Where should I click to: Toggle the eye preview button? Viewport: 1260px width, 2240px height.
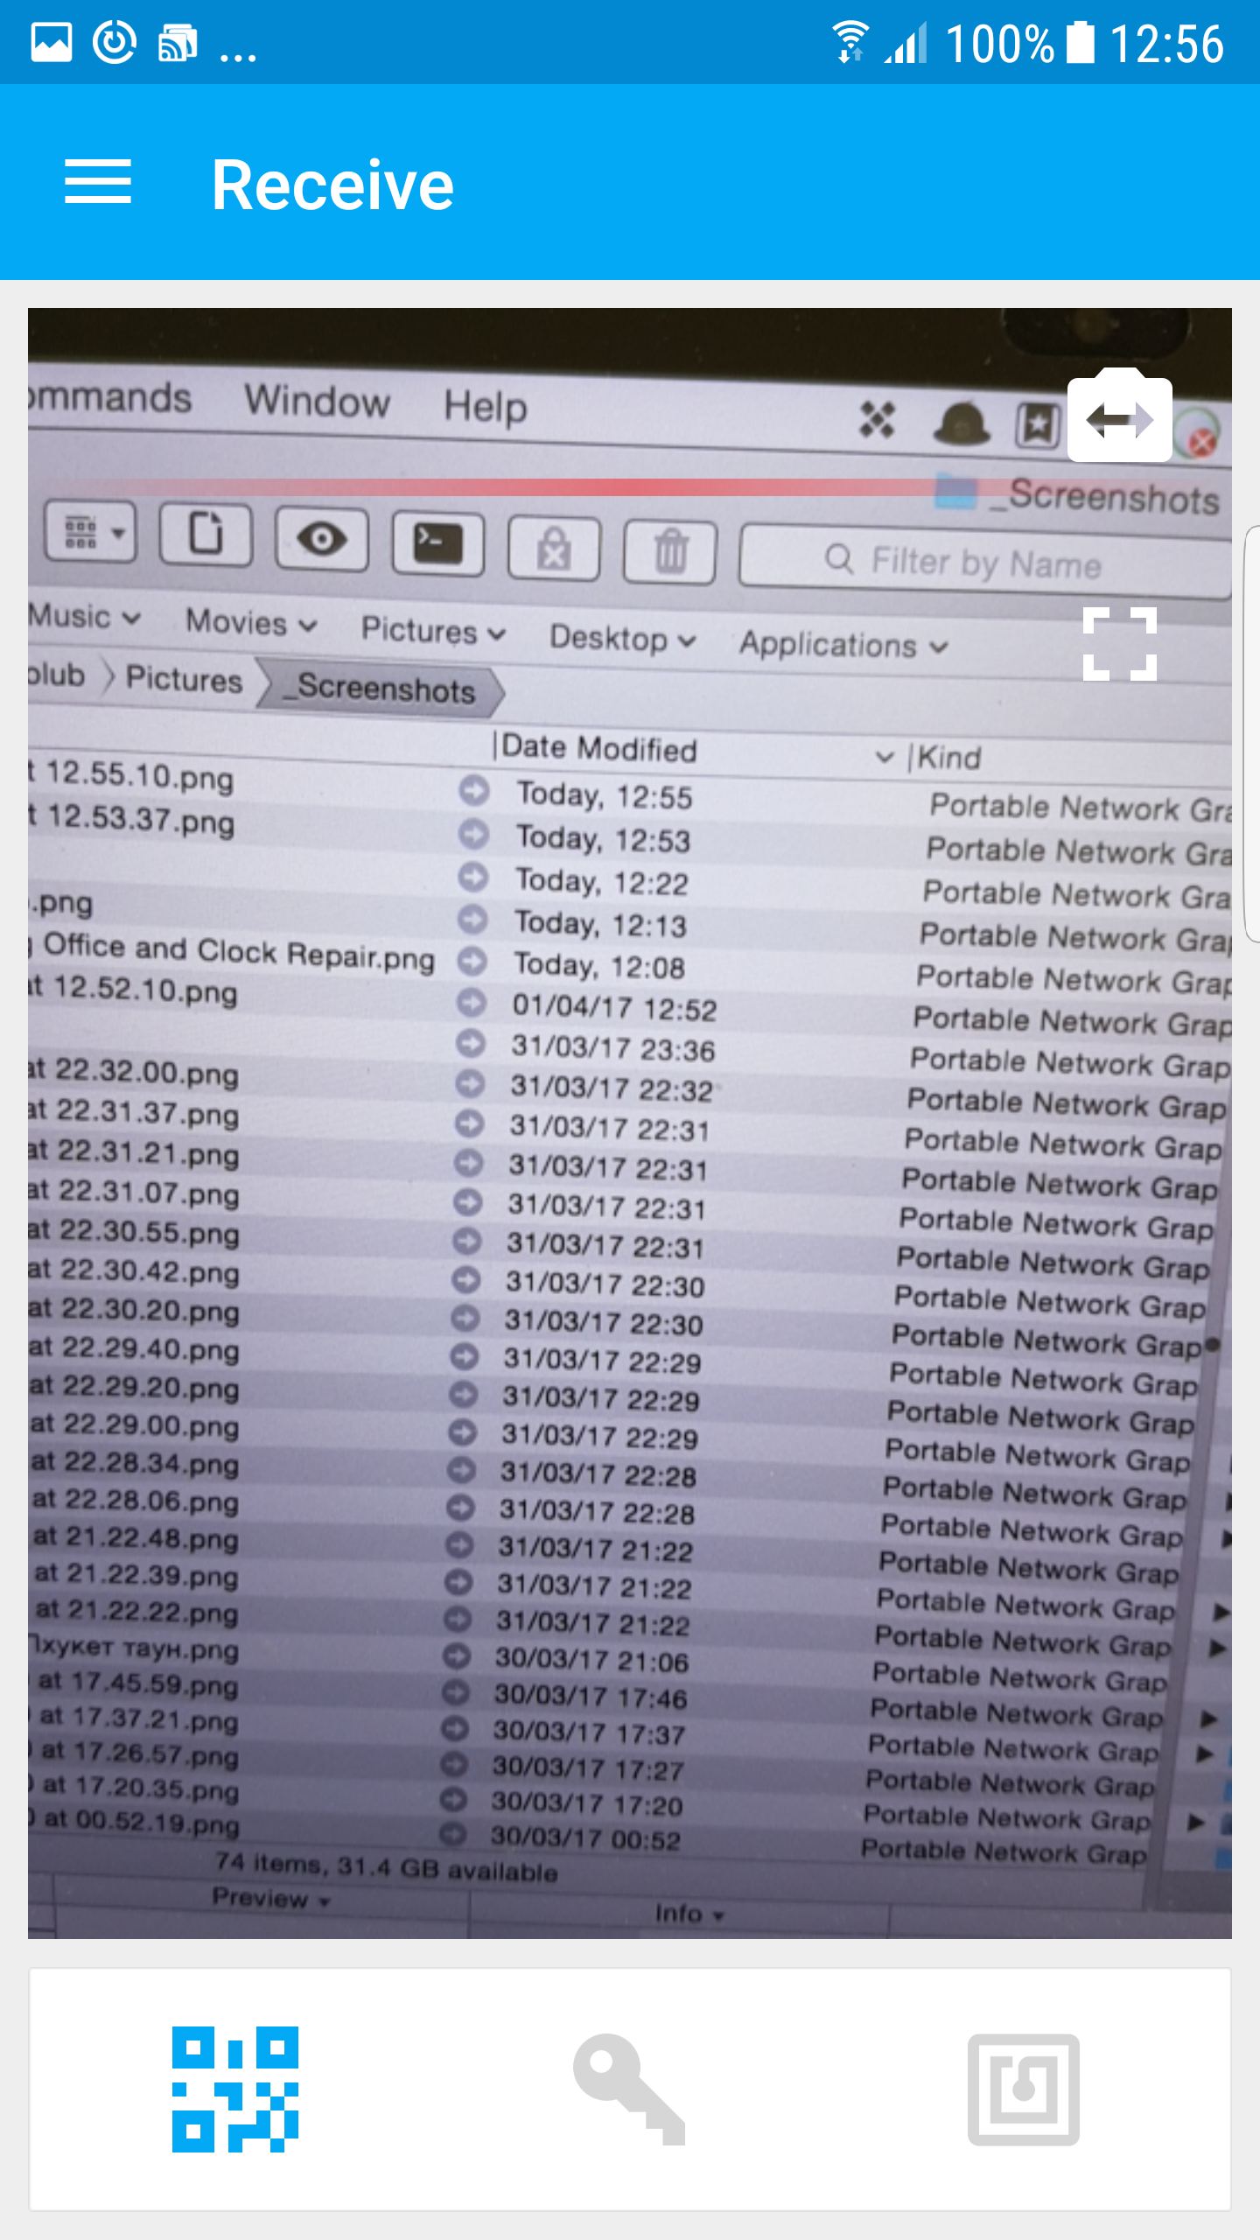click(x=321, y=539)
